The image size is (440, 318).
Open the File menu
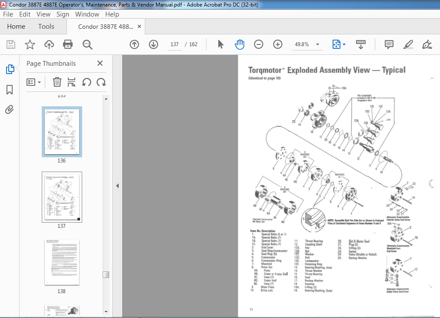point(8,14)
